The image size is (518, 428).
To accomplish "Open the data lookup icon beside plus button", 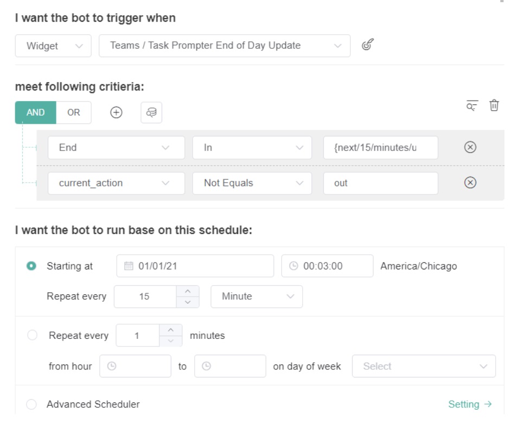I will click(x=151, y=112).
